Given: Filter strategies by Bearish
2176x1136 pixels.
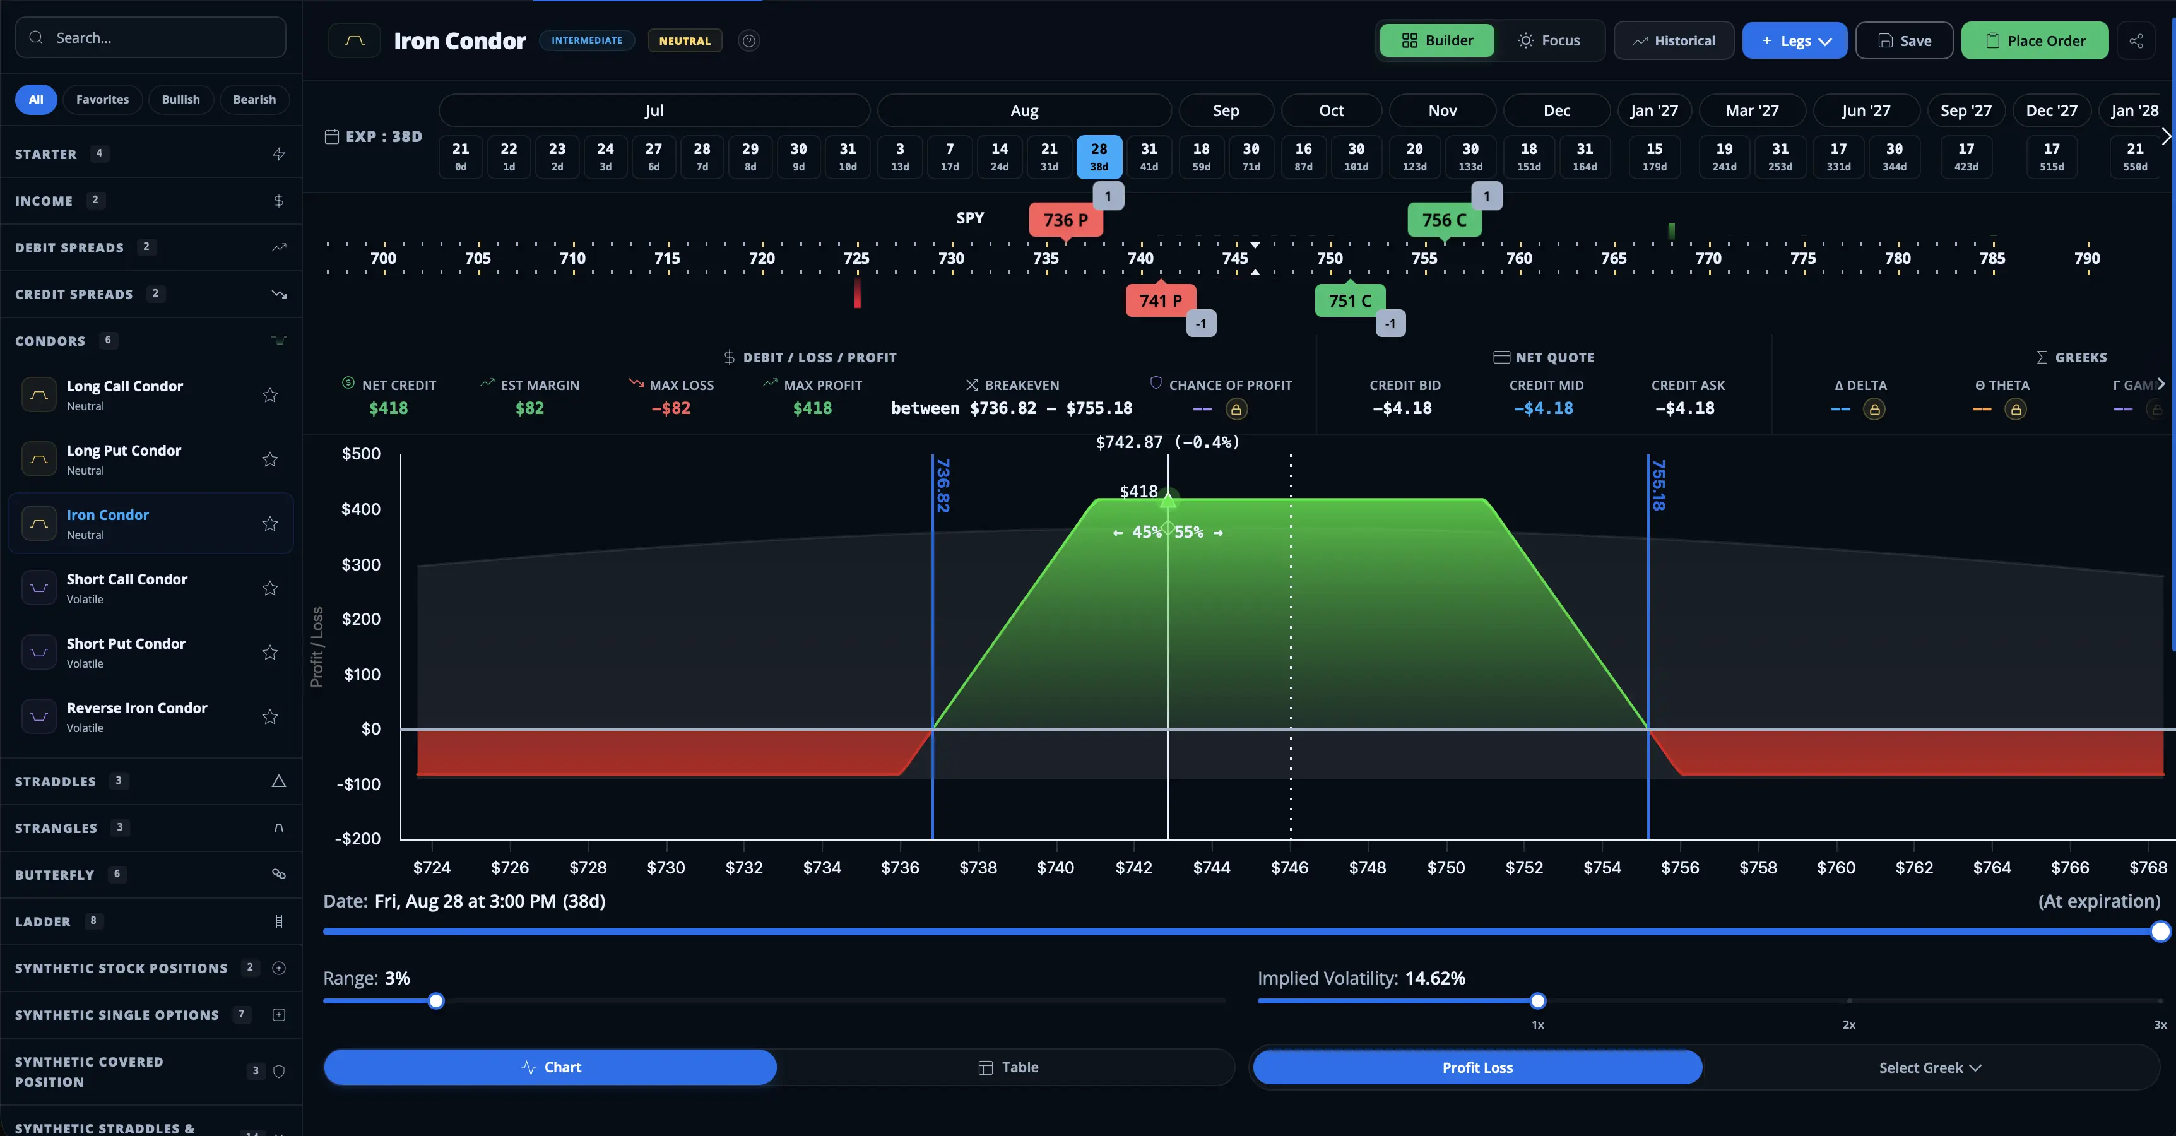Looking at the screenshot, I should [254, 100].
